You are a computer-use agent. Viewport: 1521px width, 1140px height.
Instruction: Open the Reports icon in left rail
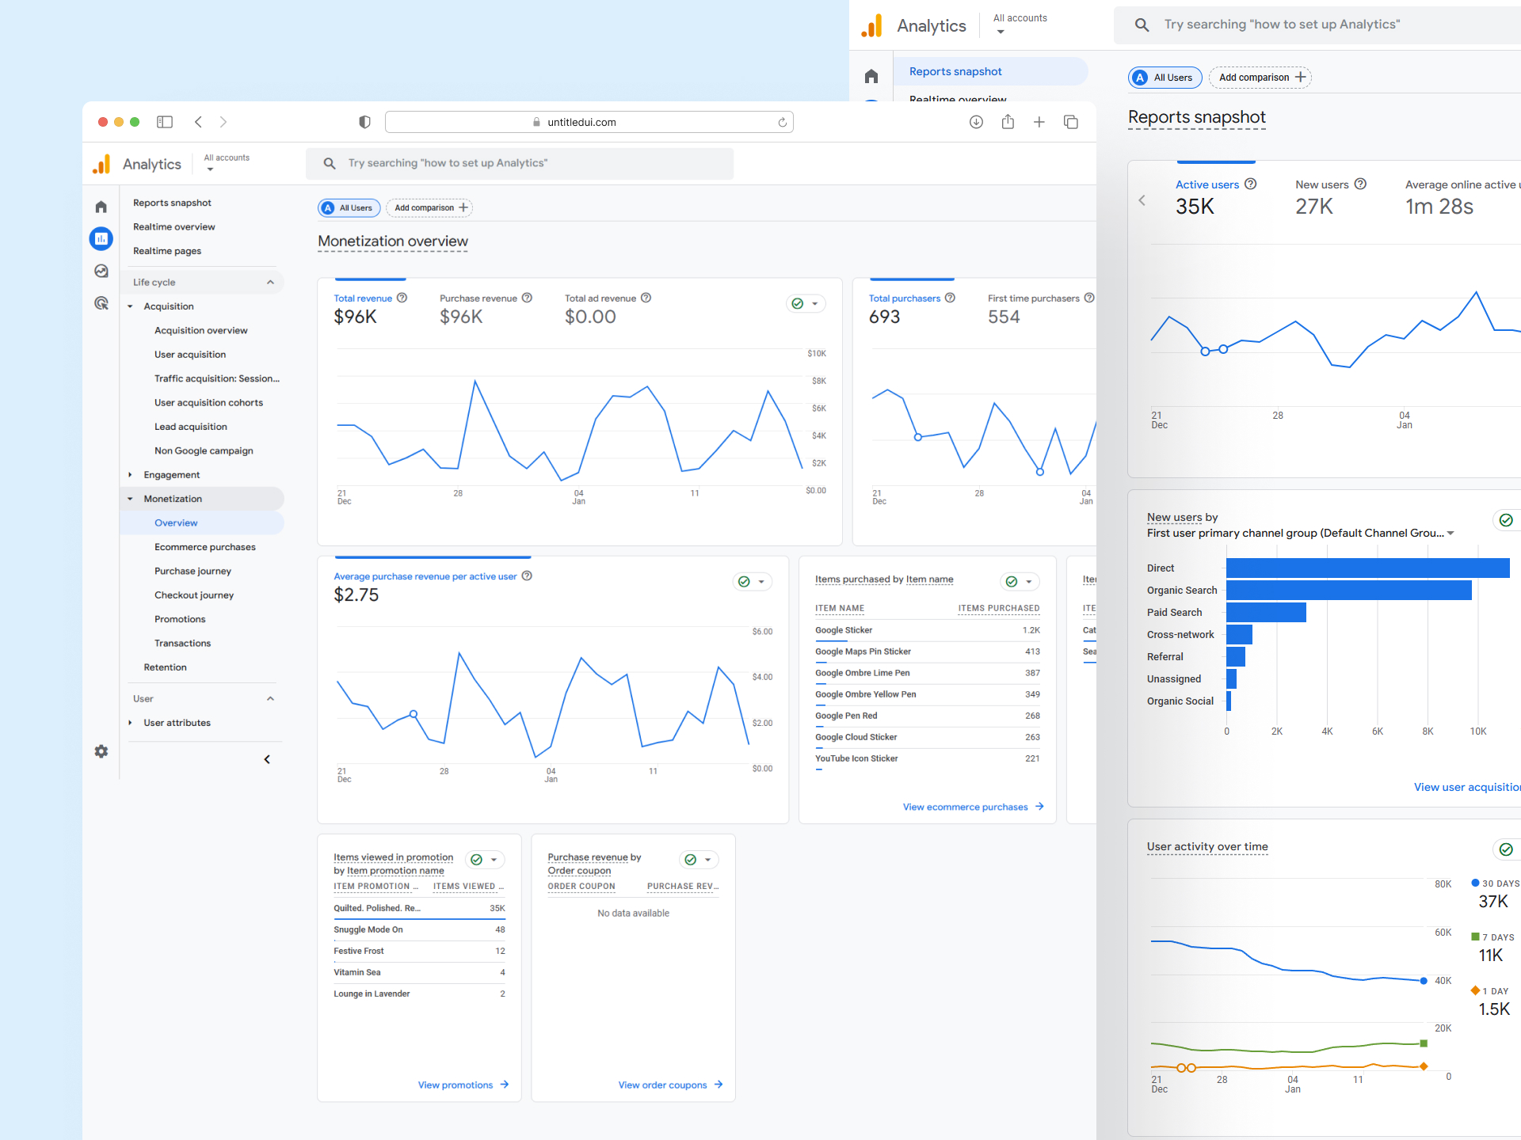tap(101, 238)
